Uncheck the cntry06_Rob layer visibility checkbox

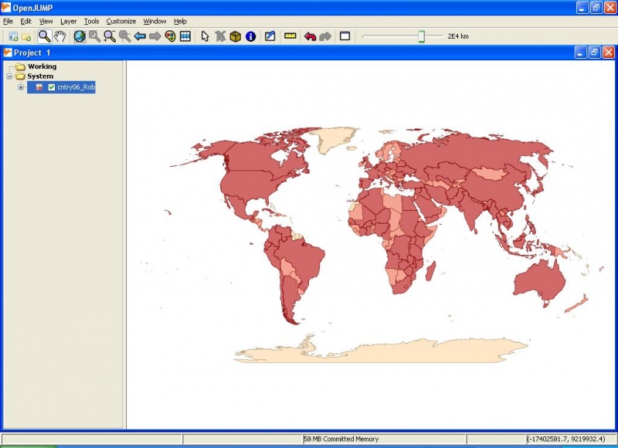click(52, 87)
